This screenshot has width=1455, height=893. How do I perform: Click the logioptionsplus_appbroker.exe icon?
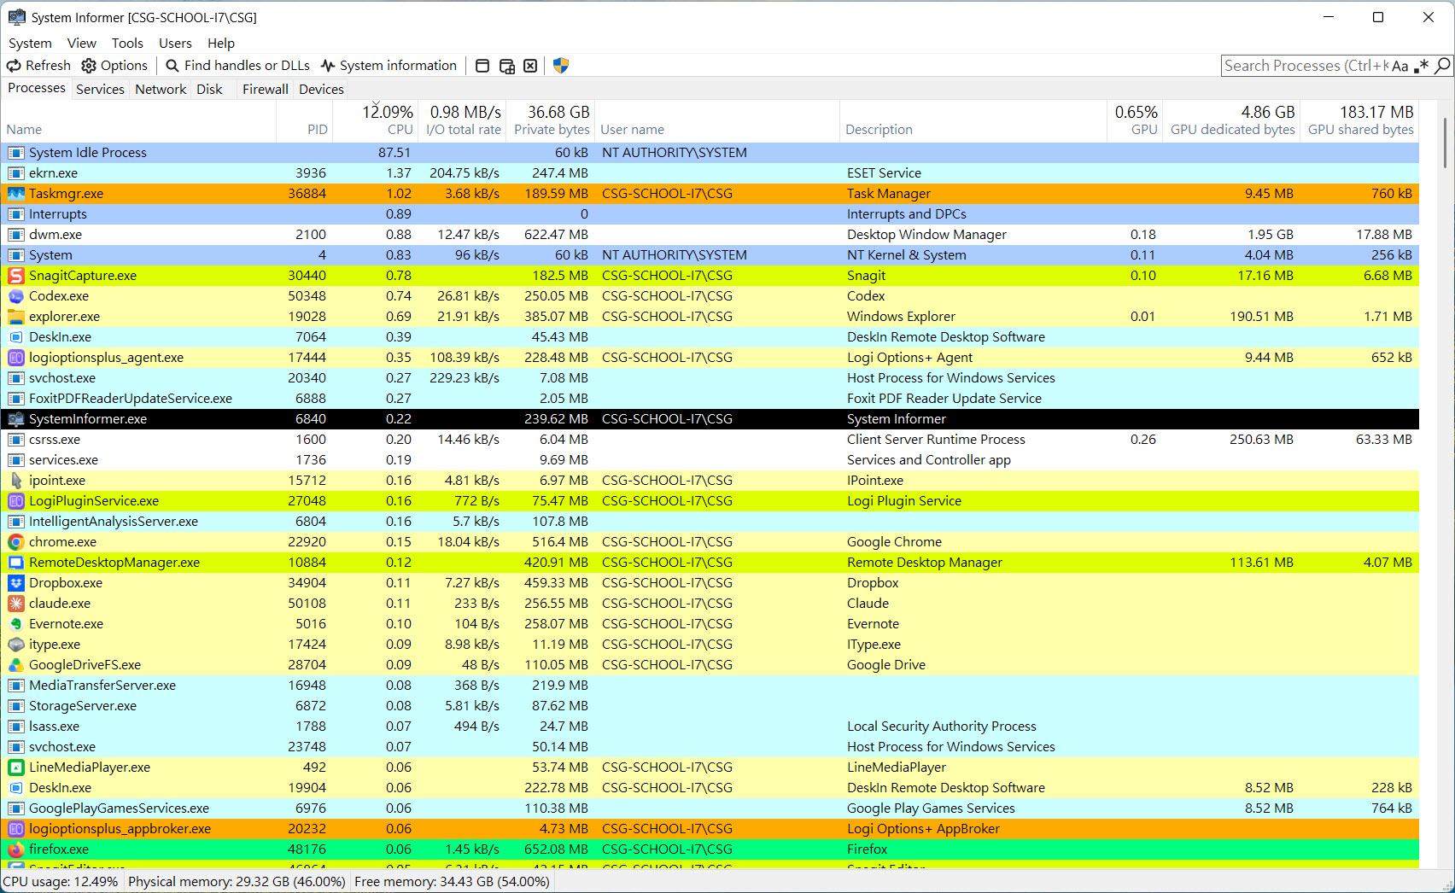pos(15,829)
